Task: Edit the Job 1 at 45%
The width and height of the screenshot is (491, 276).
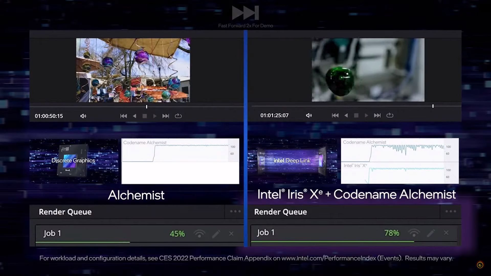Action: (216, 234)
